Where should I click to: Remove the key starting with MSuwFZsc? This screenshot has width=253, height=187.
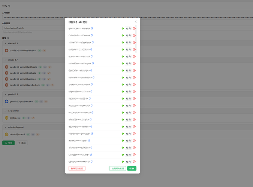coord(134,64)
